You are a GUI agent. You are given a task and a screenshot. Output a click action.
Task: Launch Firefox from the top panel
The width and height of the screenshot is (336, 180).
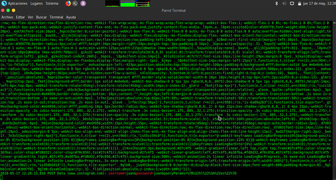(x=69, y=3)
